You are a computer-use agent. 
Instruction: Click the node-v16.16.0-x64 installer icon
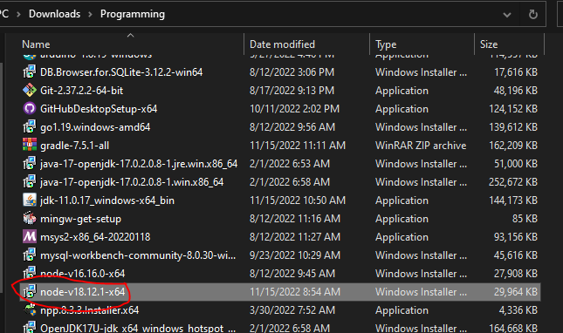pos(30,273)
